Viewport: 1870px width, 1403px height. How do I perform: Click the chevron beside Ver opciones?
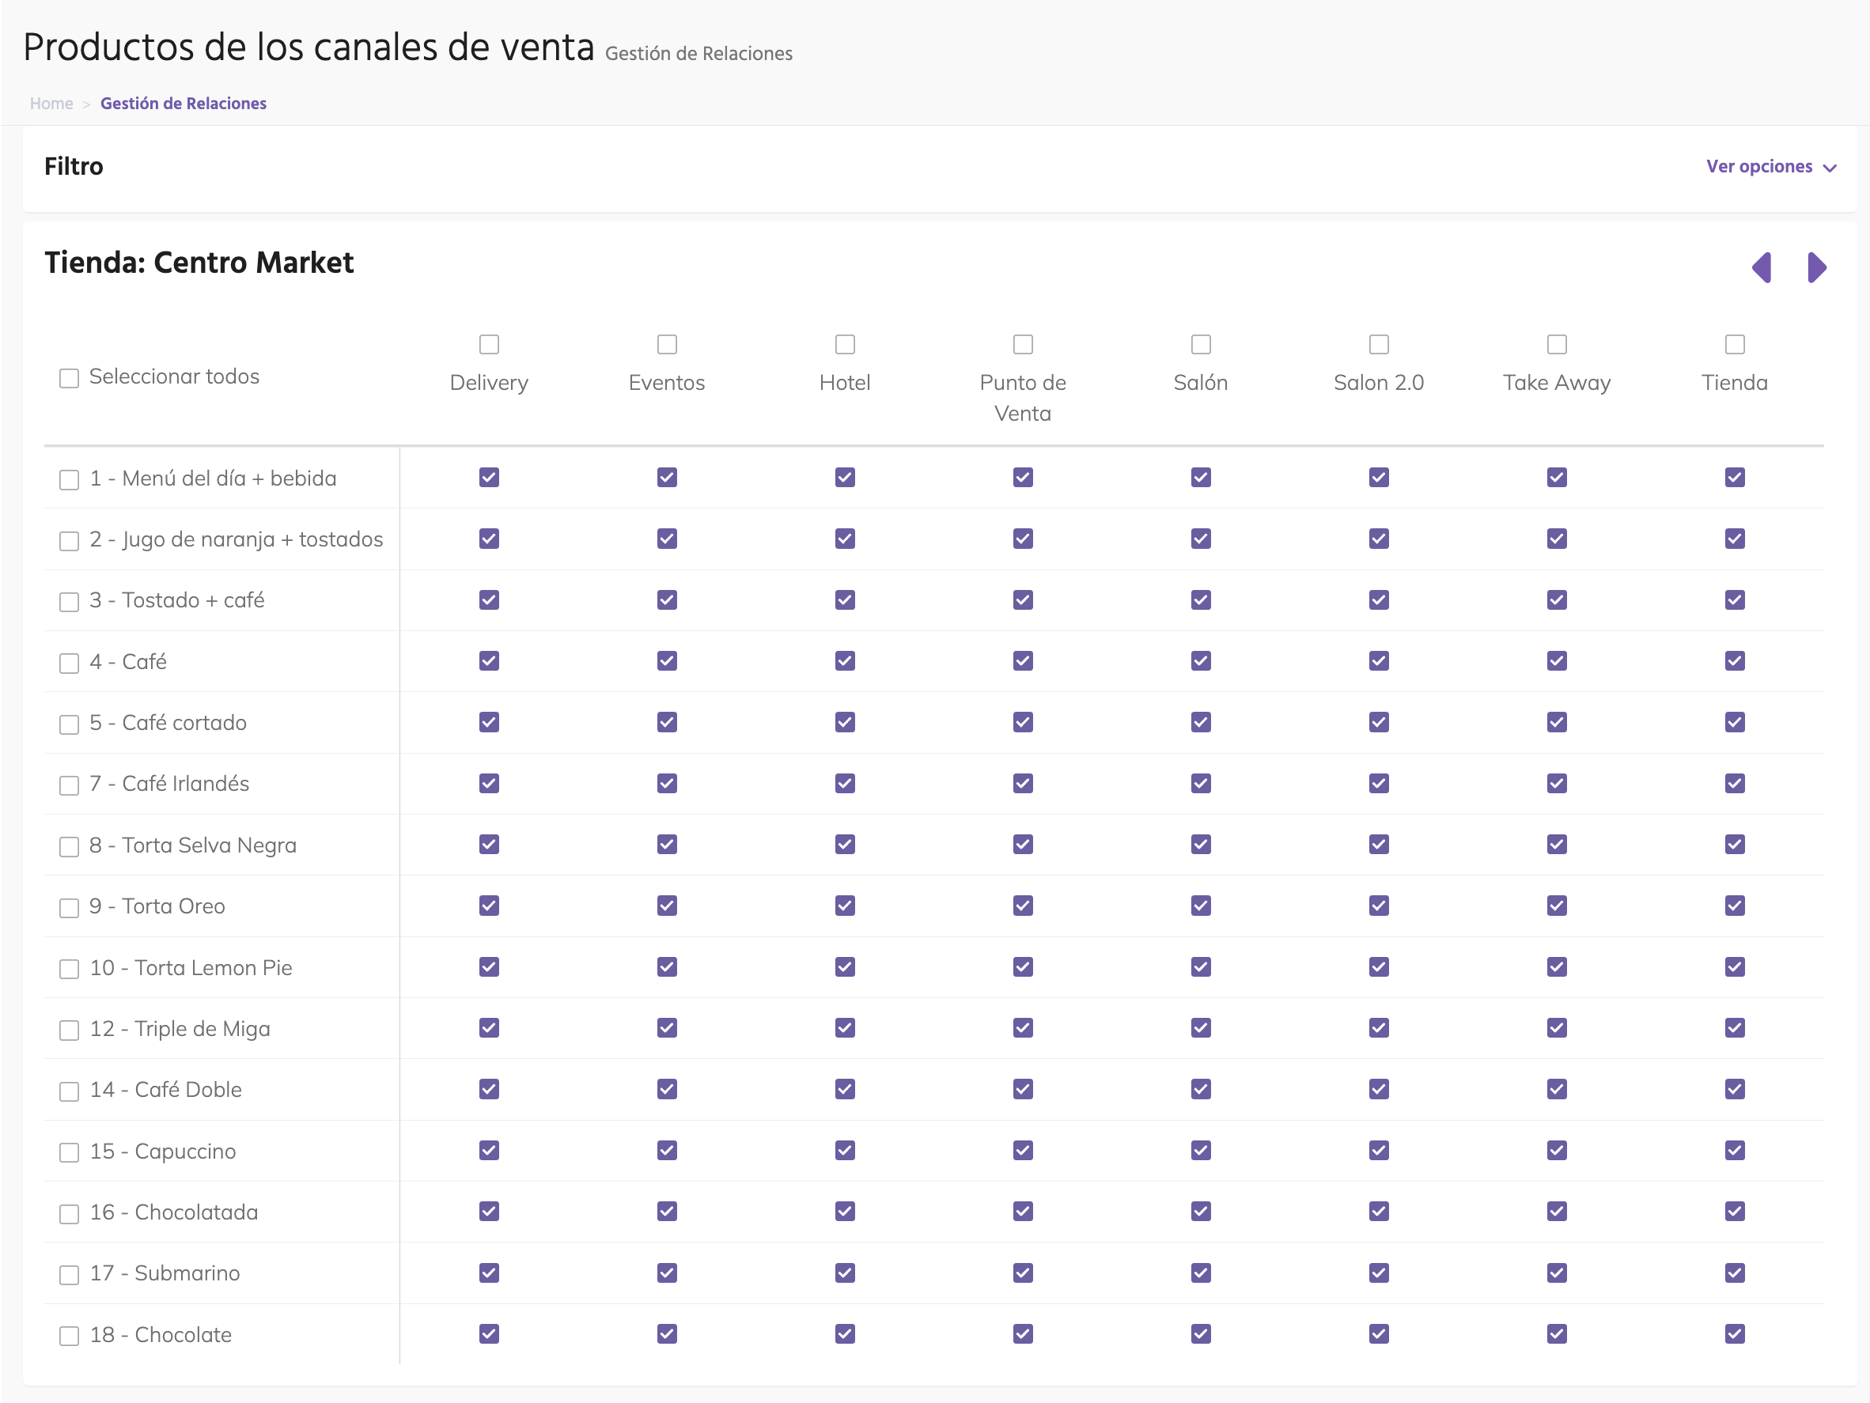click(x=1830, y=168)
